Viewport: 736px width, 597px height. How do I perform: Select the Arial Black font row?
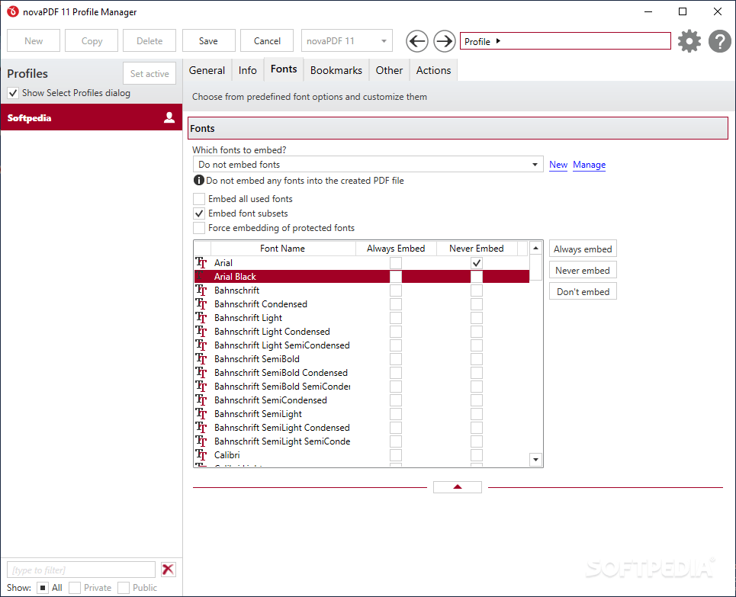click(362, 277)
